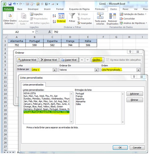Sort ascending A to Z icon
This screenshot has height=156, width=150.
(x=54, y=16)
